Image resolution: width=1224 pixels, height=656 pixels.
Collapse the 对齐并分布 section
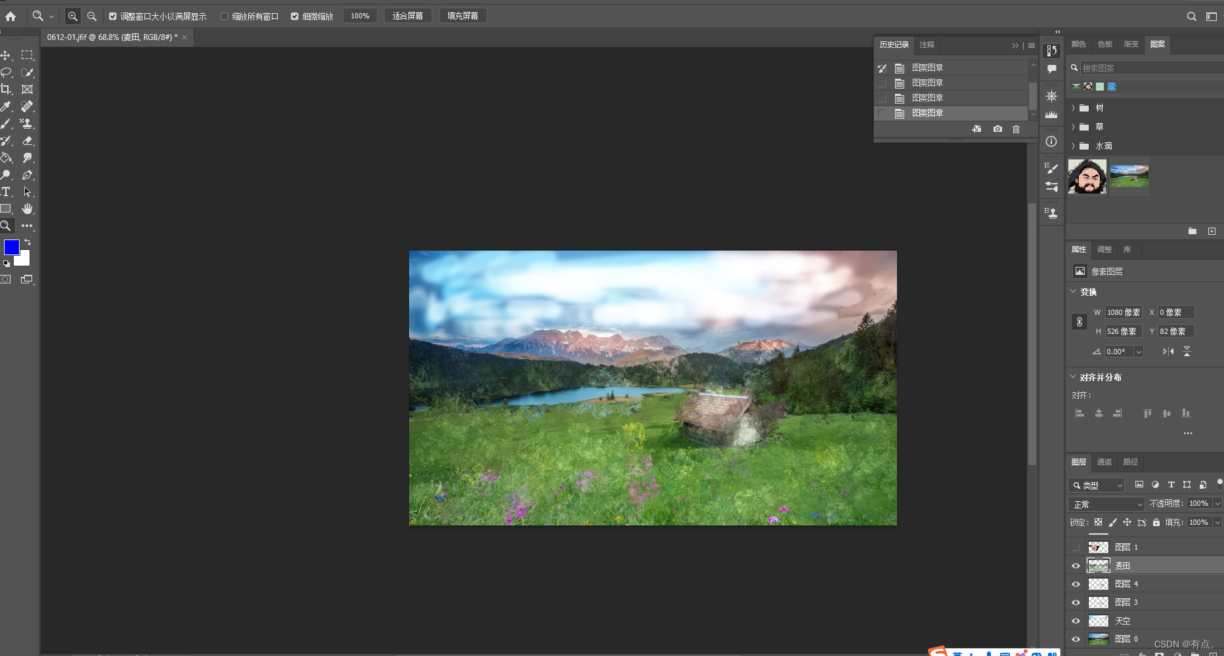[1074, 377]
